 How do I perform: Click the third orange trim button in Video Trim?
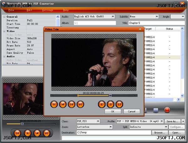(119, 104)
